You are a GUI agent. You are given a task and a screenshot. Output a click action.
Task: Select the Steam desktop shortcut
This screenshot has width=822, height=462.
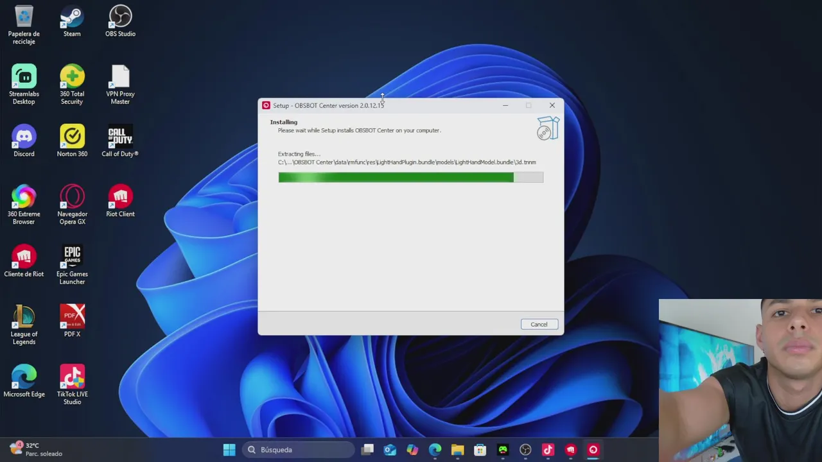tap(72, 21)
